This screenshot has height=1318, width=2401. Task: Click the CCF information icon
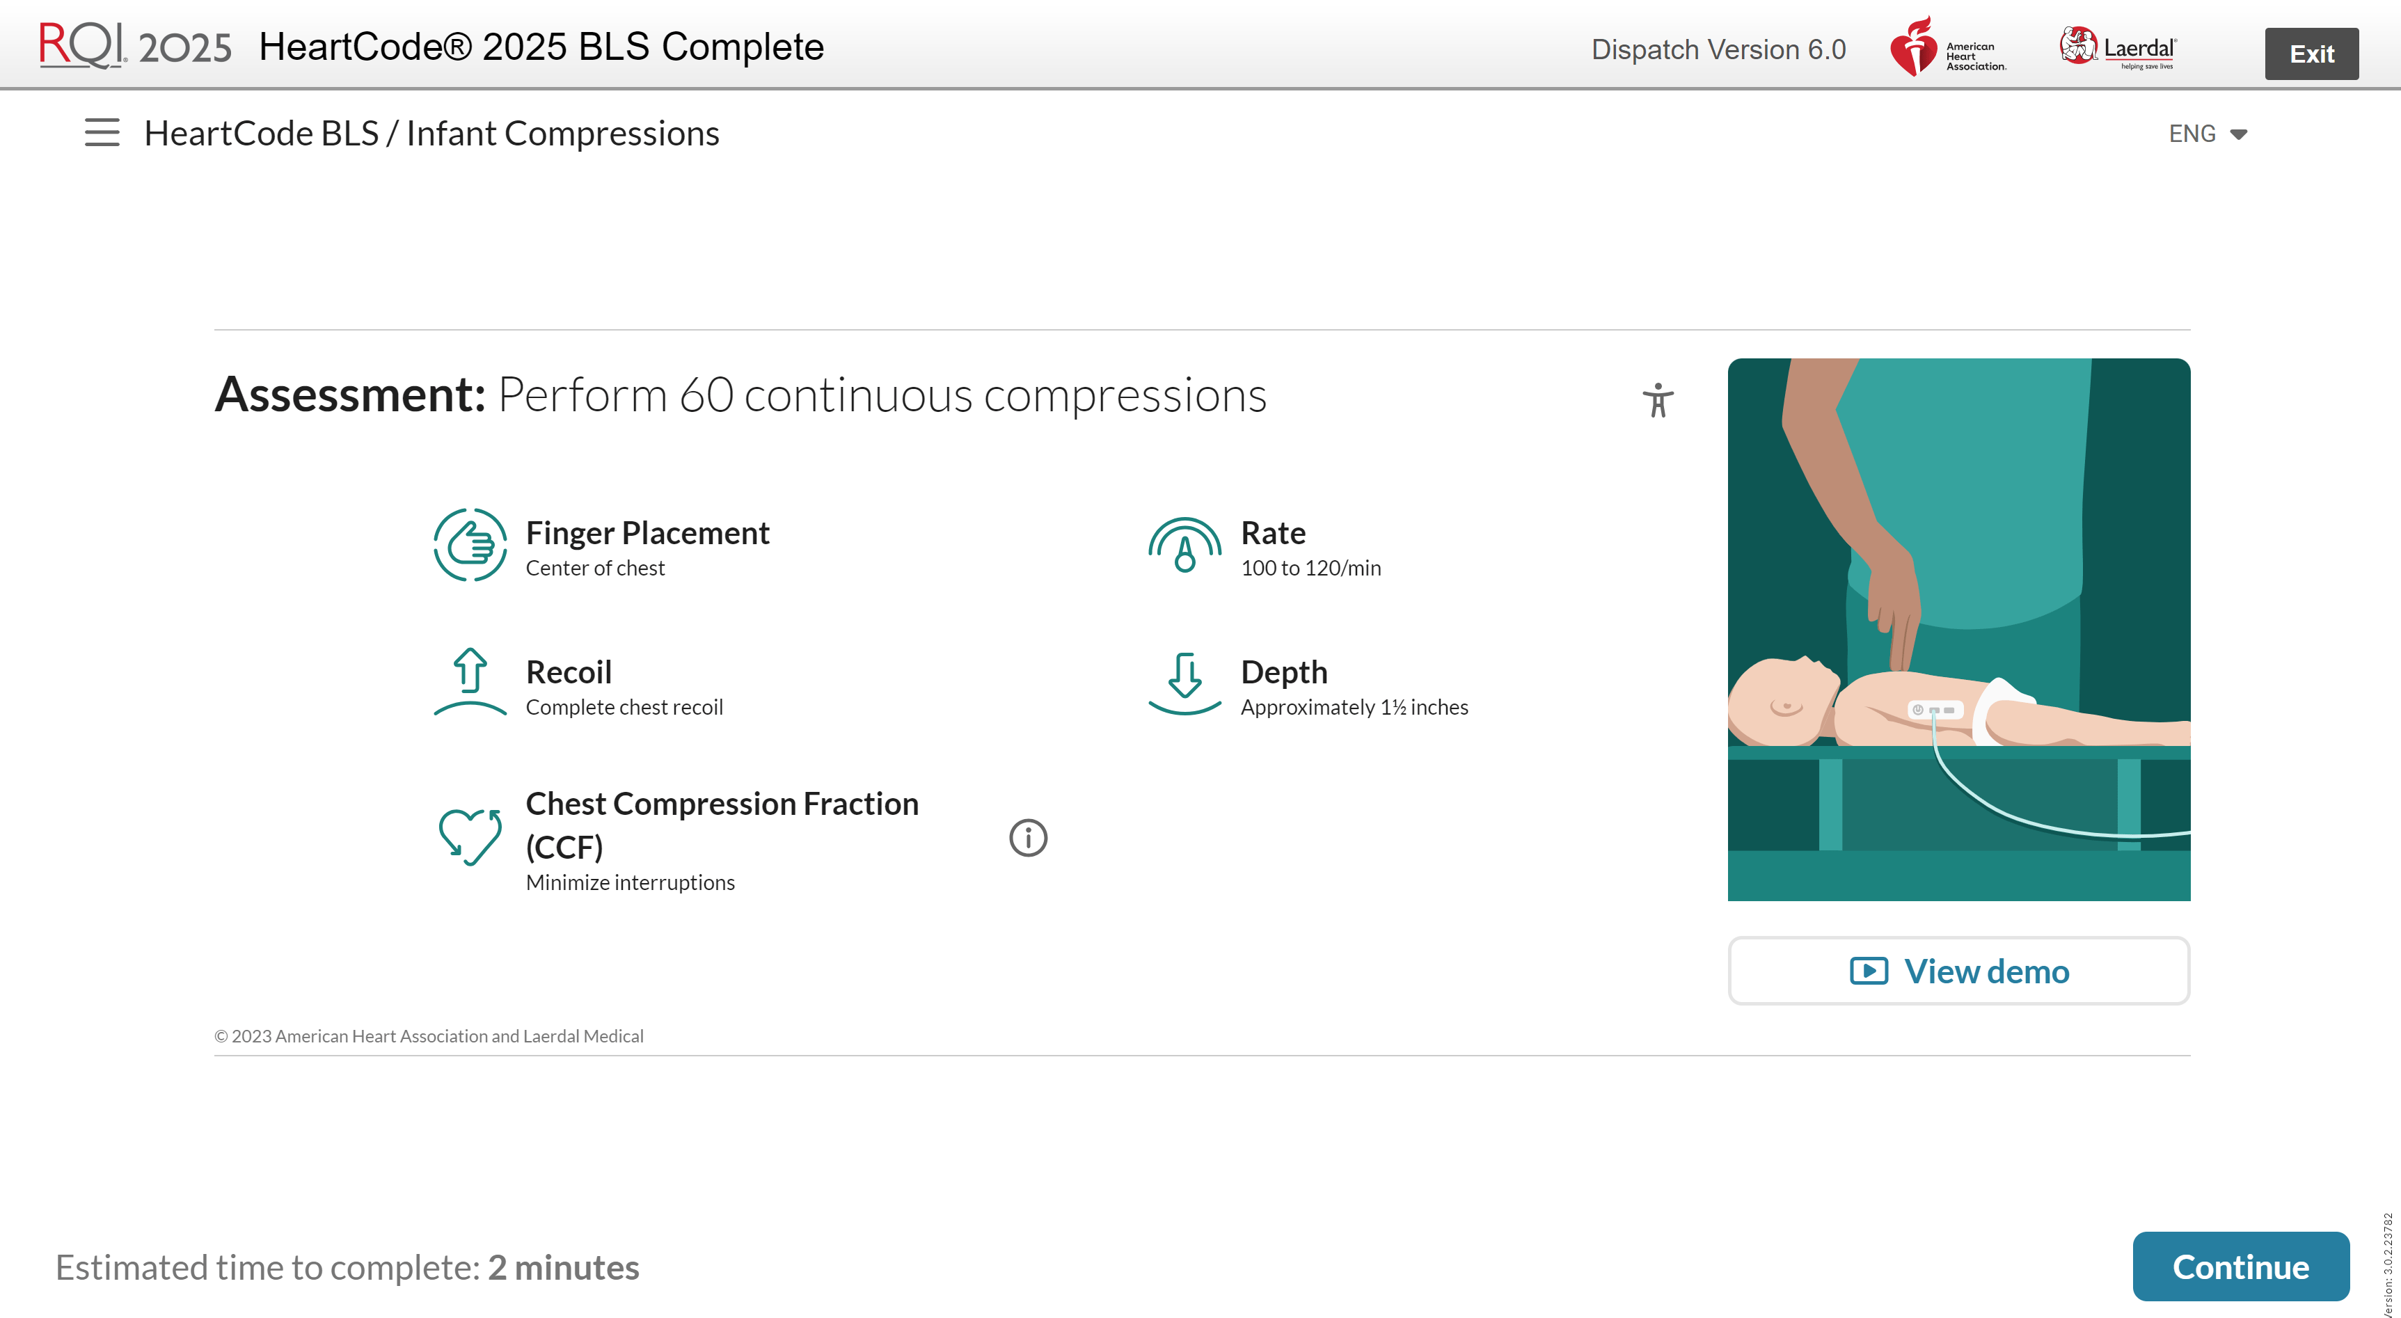click(x=1028, y=838)
